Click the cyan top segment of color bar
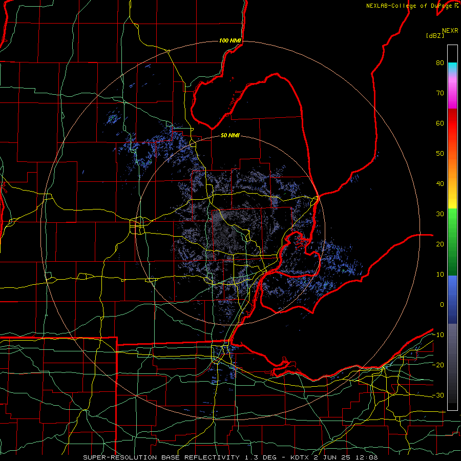461x461 pixels. [x=452, y=68]
